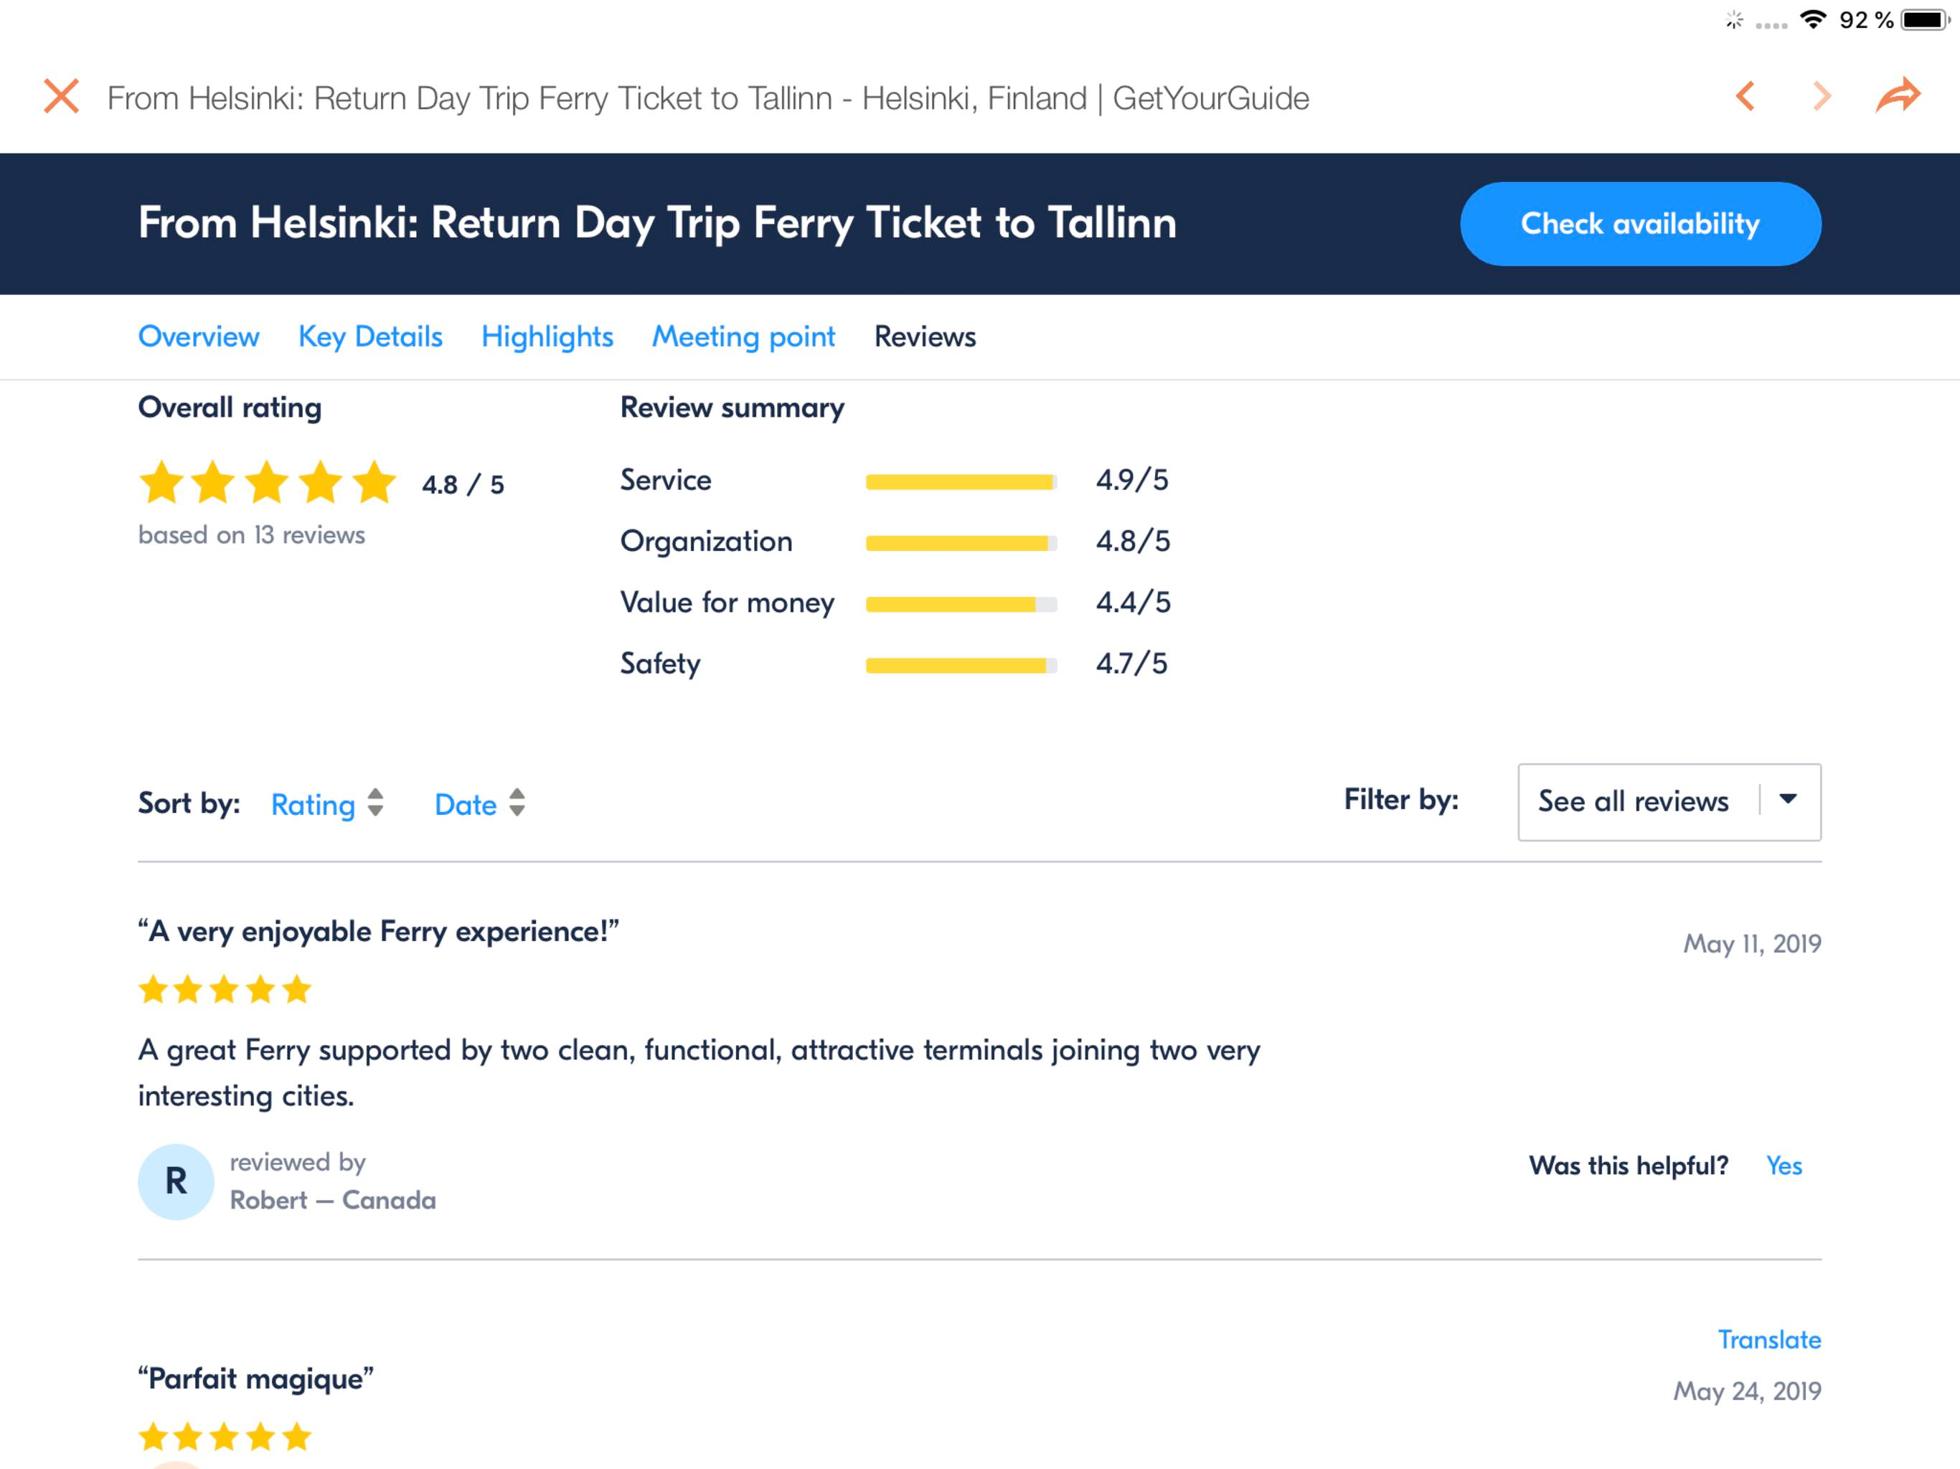Click the Check availability button

[1640, 225]
